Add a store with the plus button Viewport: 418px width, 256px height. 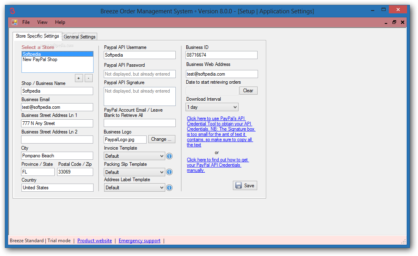point(79,78)
